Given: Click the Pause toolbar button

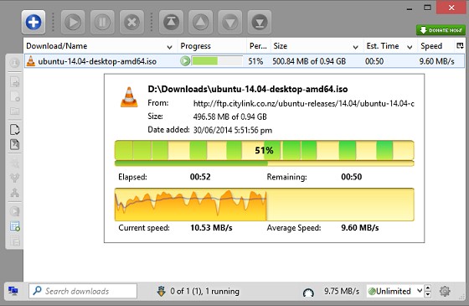Looking at the screenshot, I should pyautogui.click(x=102, y=22).
